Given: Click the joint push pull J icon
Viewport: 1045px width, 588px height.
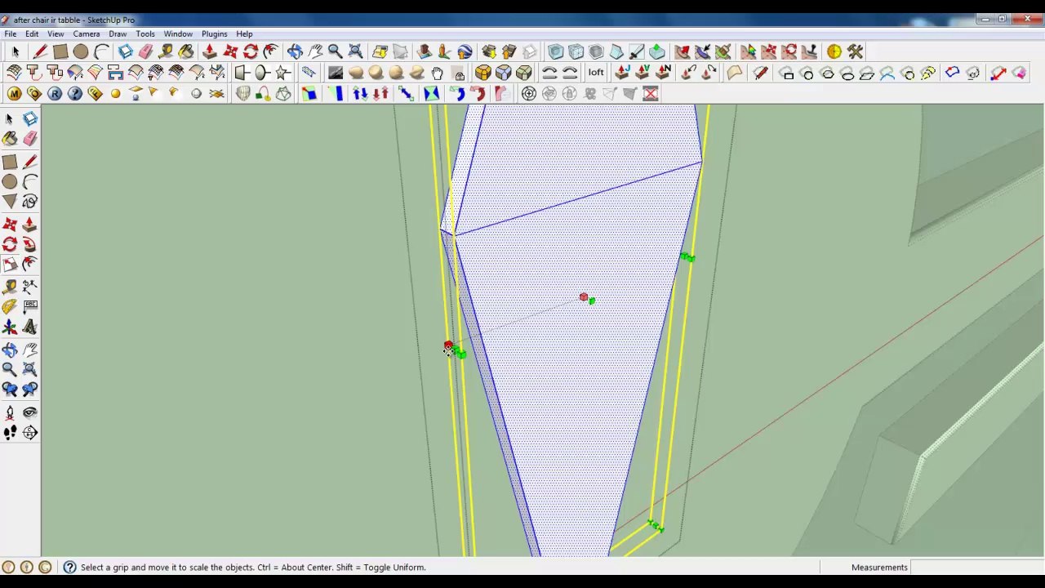Looking at the screenshot, I should [623, 73].
